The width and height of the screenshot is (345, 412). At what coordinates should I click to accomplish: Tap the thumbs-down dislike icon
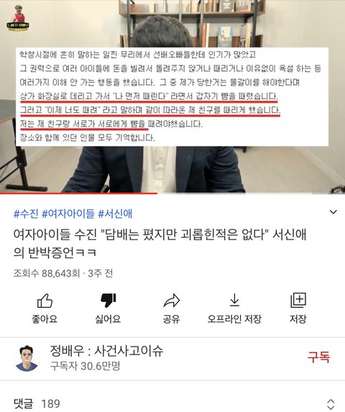pyautogui.click(x=109, y=301)
